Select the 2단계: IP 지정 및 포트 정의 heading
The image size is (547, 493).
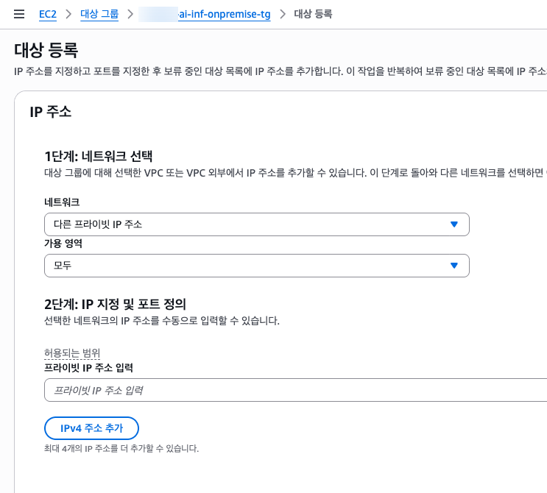(115, 304)
